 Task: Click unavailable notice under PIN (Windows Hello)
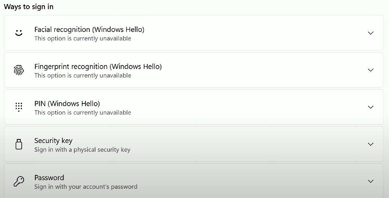coord(83,113)
